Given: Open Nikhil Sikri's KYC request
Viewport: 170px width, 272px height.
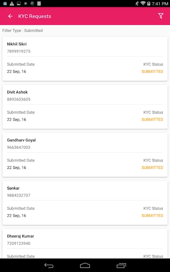Looking at the screenshot, I should pyautogui.click(x=85, y=59).
